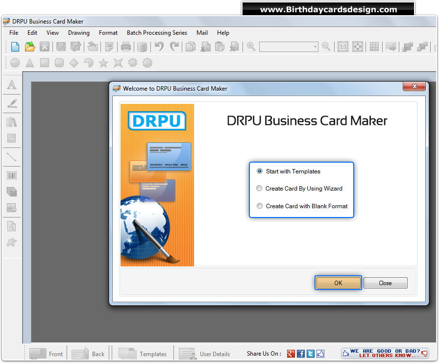This screenshot has width=439, height=363.
Task: Open the File menu
Action: tap(14, 33)
